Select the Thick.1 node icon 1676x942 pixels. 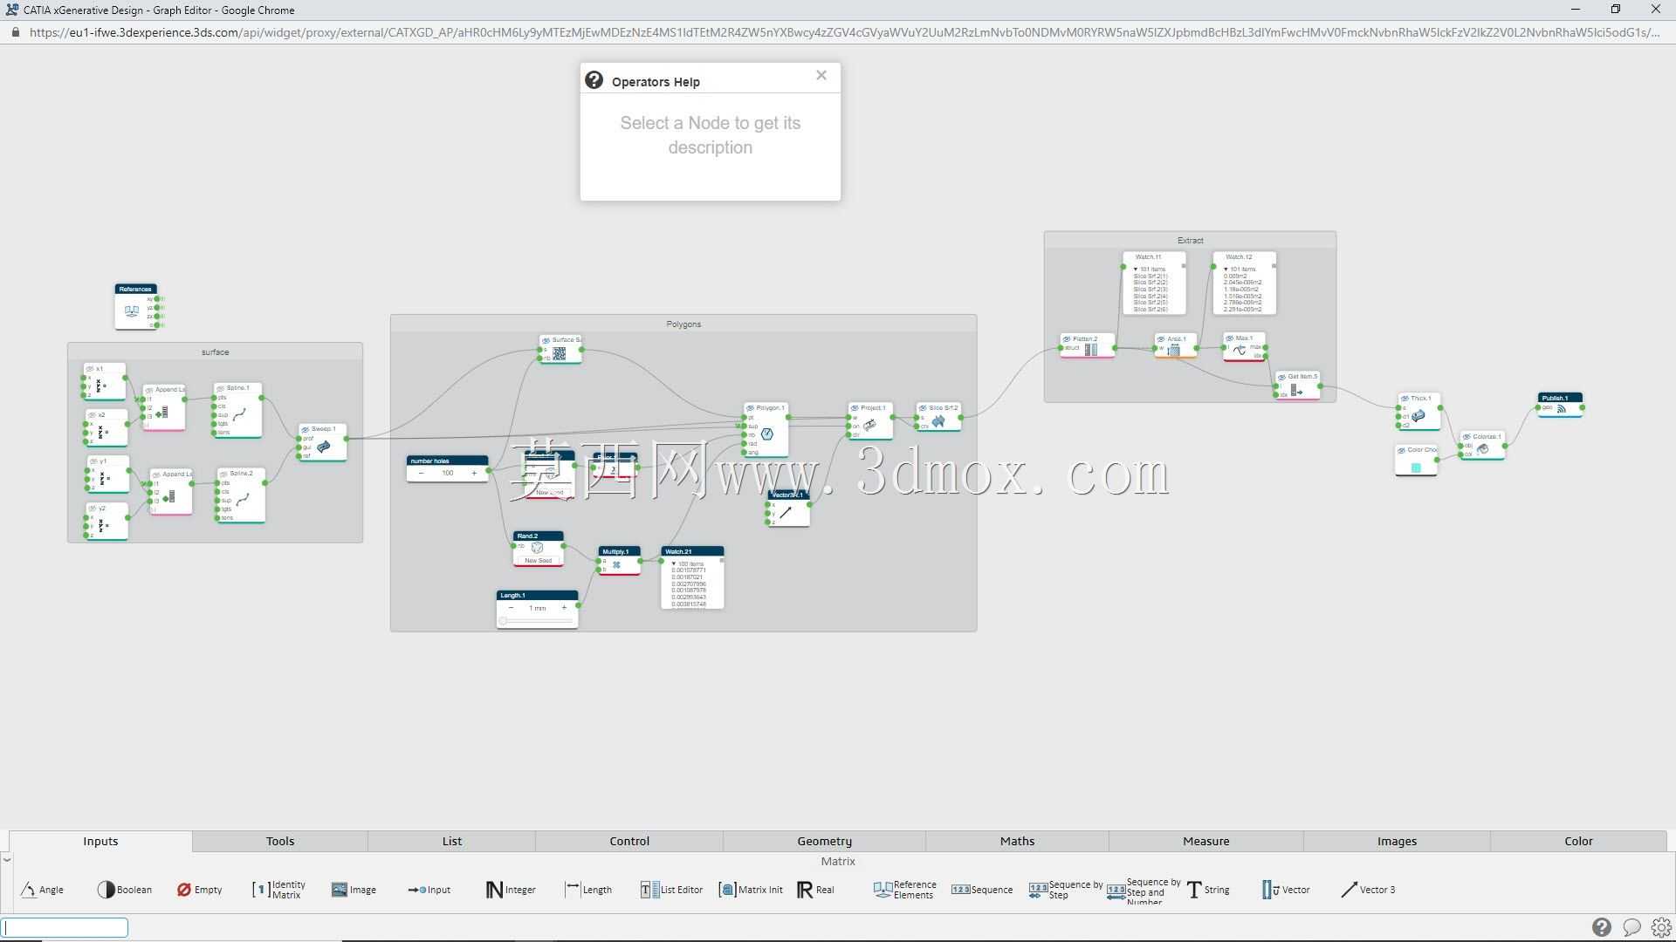pyautogui.click(x=1418, y=416)
